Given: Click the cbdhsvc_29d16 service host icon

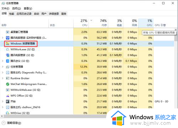Looking at the screenshot, I should (7, 107).
